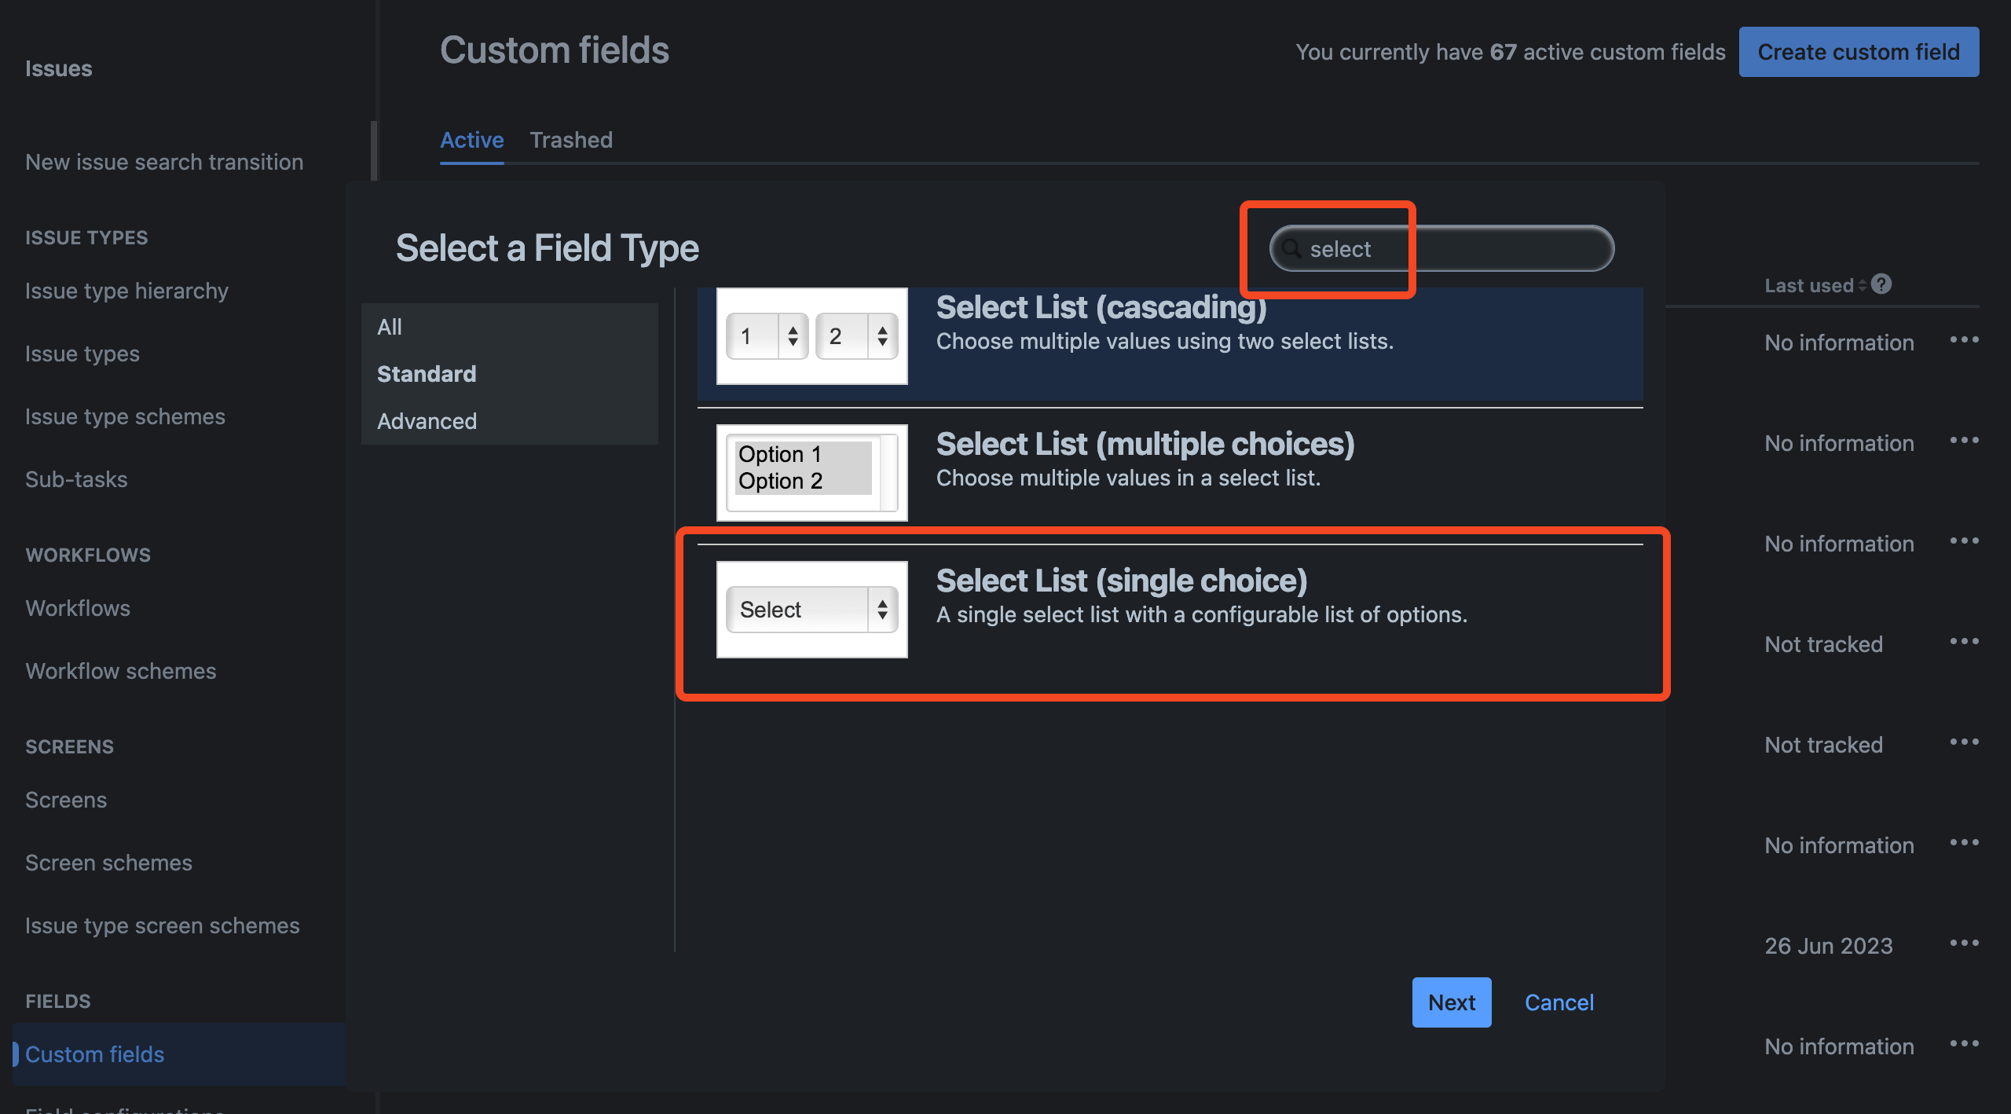Viewport: 2011px width, 1114px height.
Task: Choose the Standard field category
Action: 509,374
